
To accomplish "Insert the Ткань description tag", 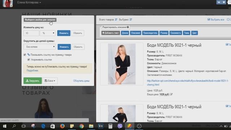I will [187, 33].
